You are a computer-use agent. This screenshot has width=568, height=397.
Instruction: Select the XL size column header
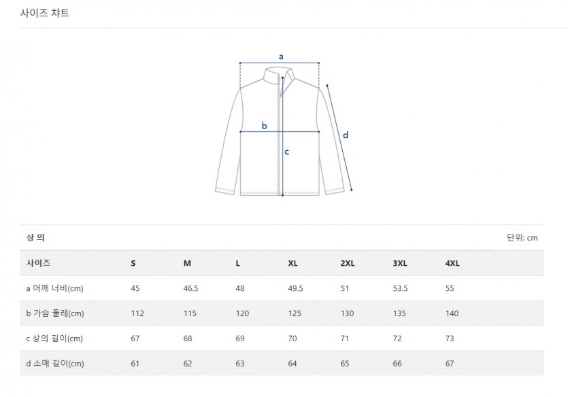[293, 263]
